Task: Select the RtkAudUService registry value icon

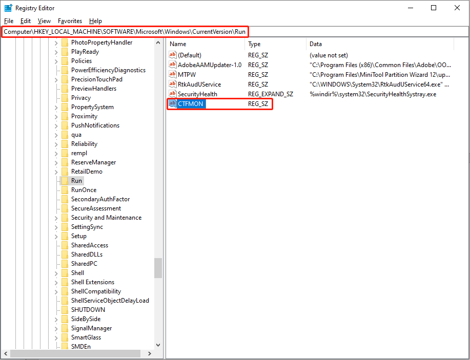Action: coord(173,84)
